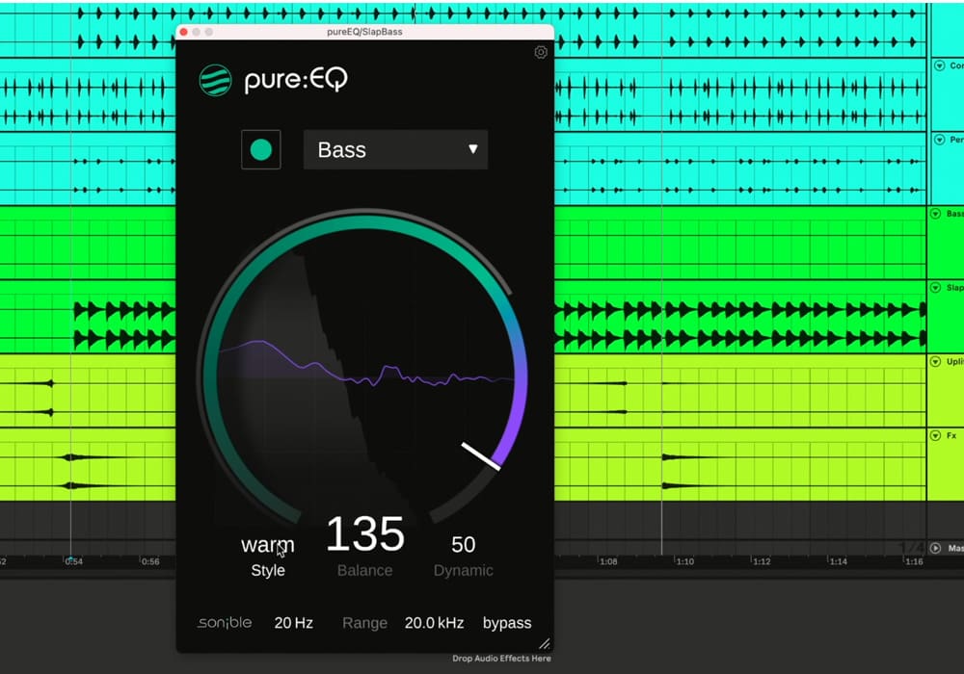
Task: Click the Dynamic label
Action: point(463,570)
